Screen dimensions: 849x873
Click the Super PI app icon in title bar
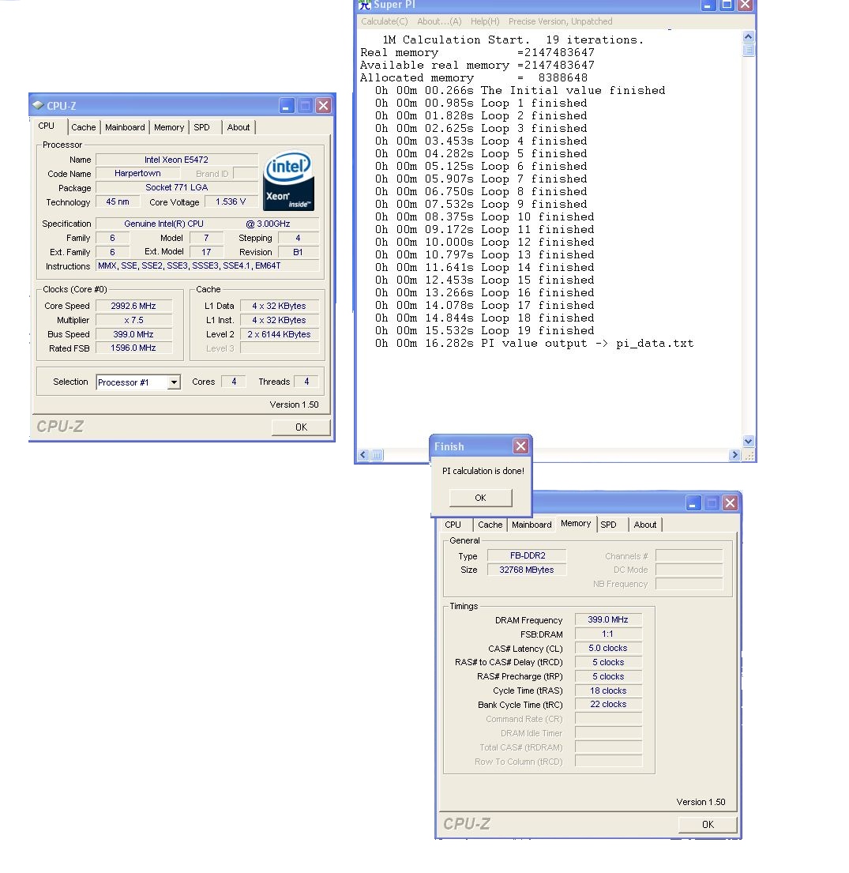click(365, 5)
